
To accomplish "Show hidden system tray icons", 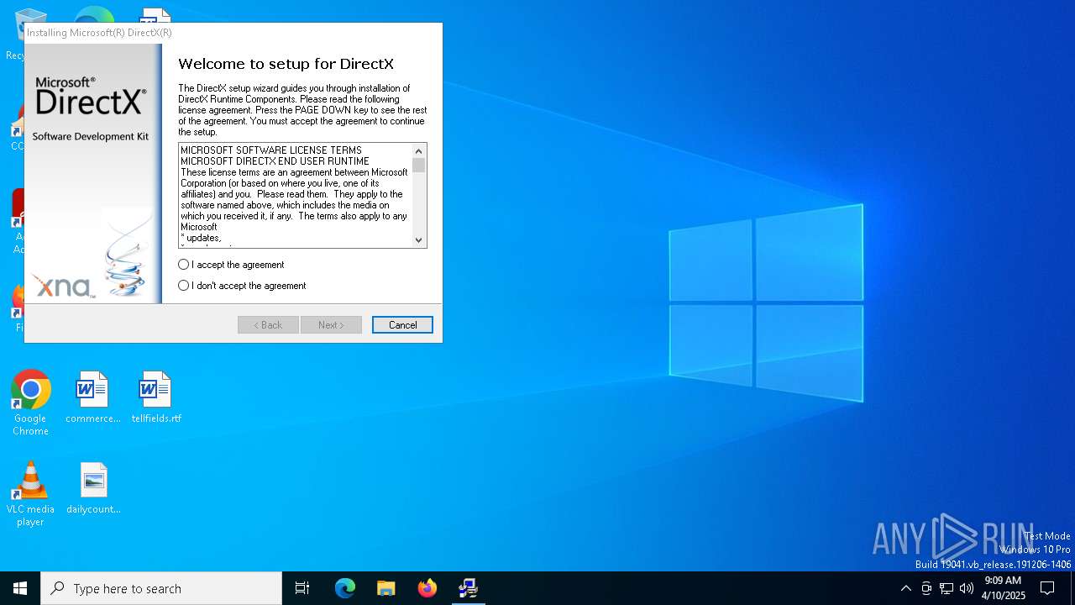I will [x=905, y=588].
